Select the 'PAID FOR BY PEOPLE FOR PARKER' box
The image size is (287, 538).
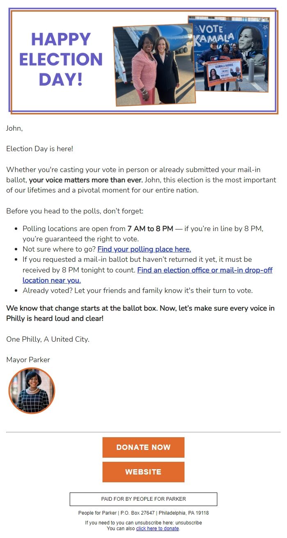tap(143, 499)
